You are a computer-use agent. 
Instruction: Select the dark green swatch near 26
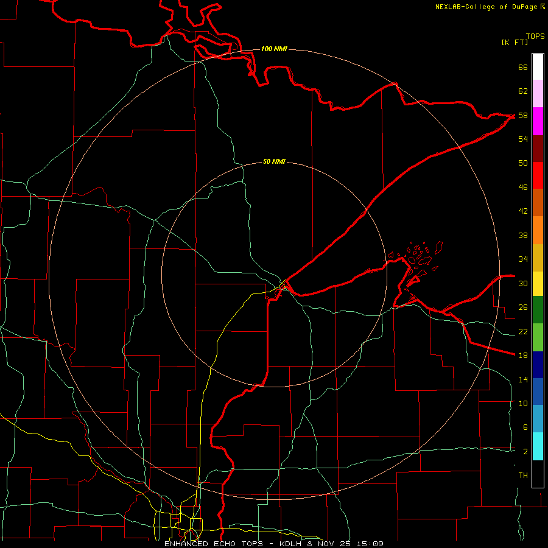(538, 309)
